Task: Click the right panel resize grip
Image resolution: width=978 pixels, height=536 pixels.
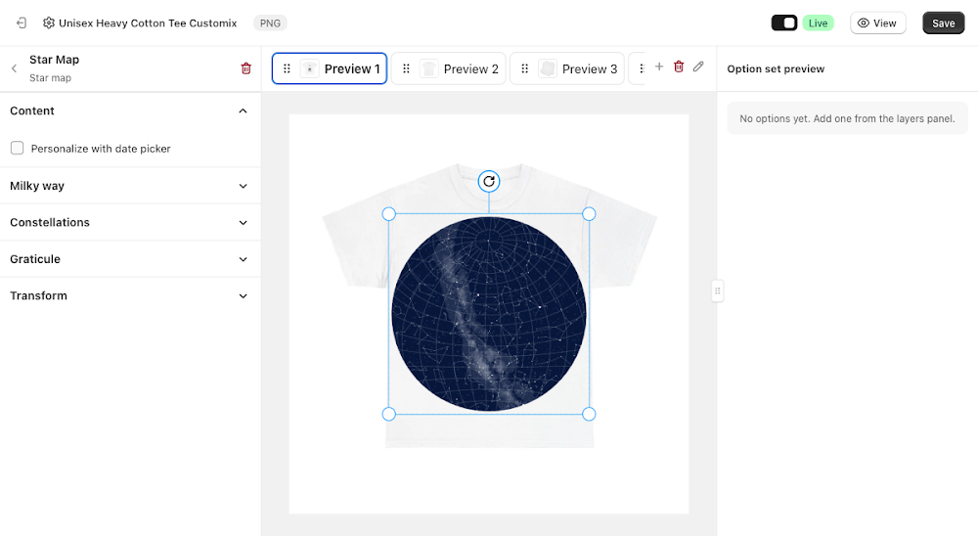Action: click(717, 290)
